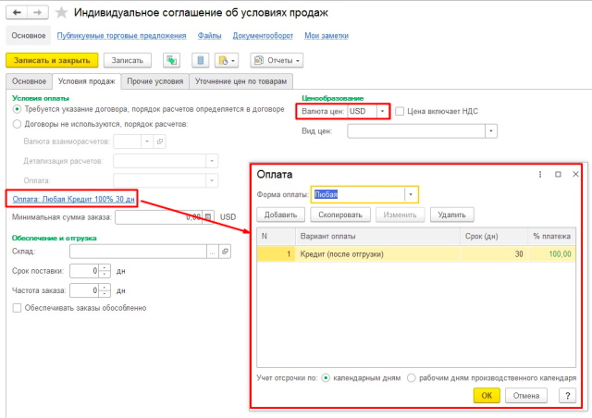Click the back navigation arrow
The width and height of the screenshot is (592, 418).
tap(15, 13)
